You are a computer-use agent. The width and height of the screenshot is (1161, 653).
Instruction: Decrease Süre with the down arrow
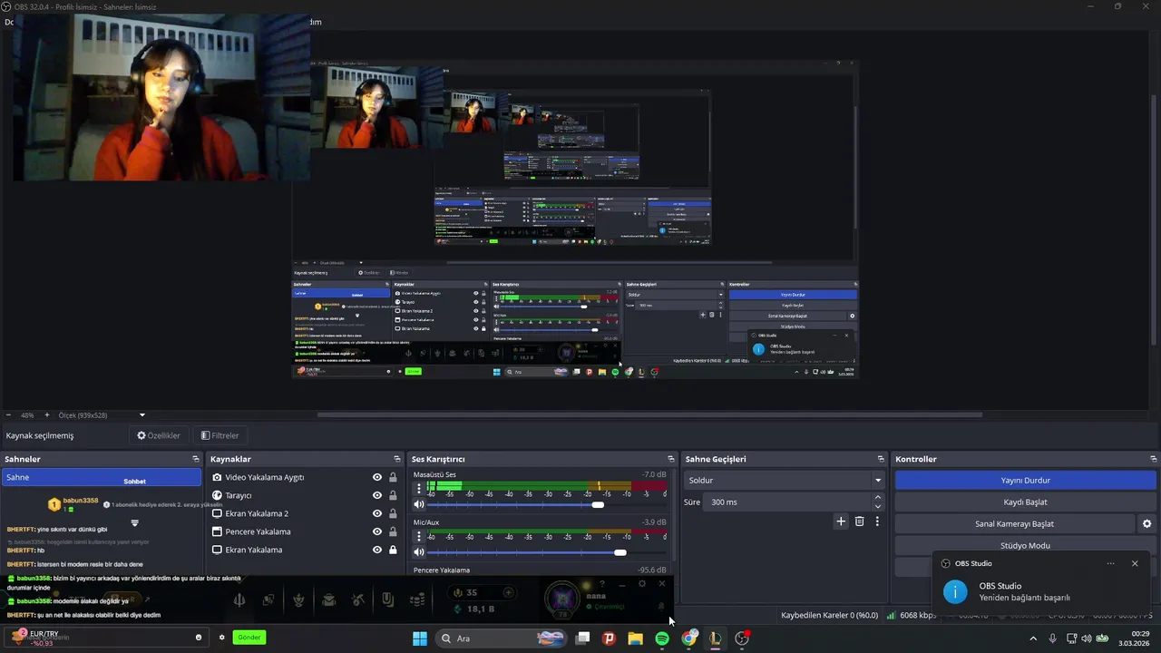tap(877, 506)
